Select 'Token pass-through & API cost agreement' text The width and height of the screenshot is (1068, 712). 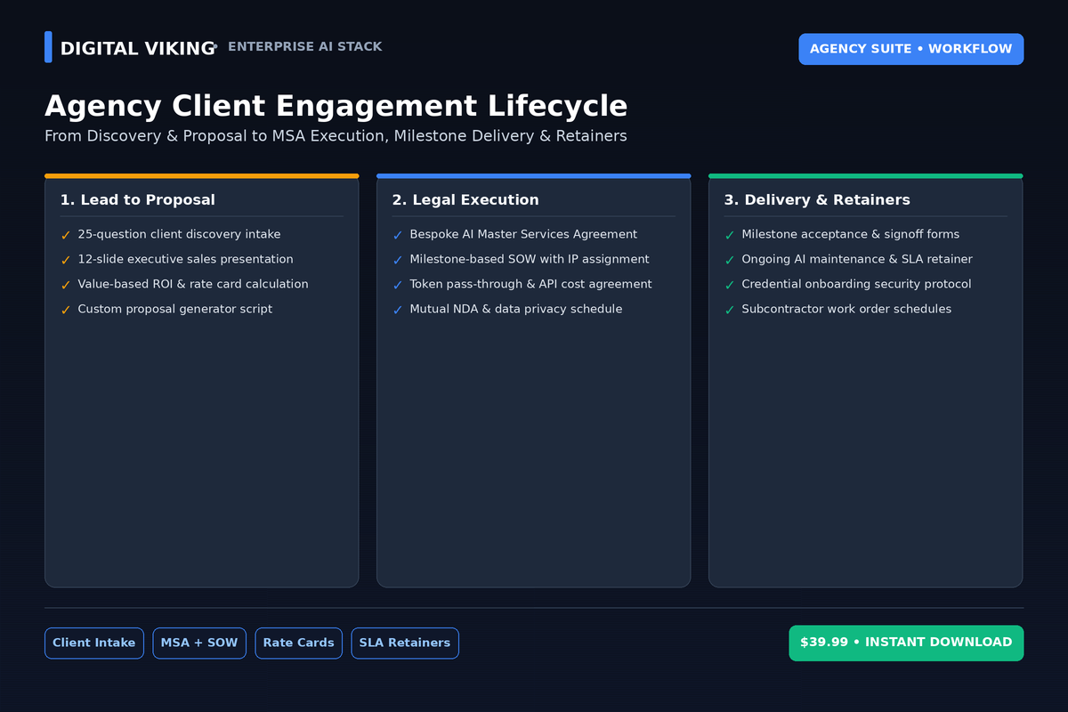tap(530, 285)
